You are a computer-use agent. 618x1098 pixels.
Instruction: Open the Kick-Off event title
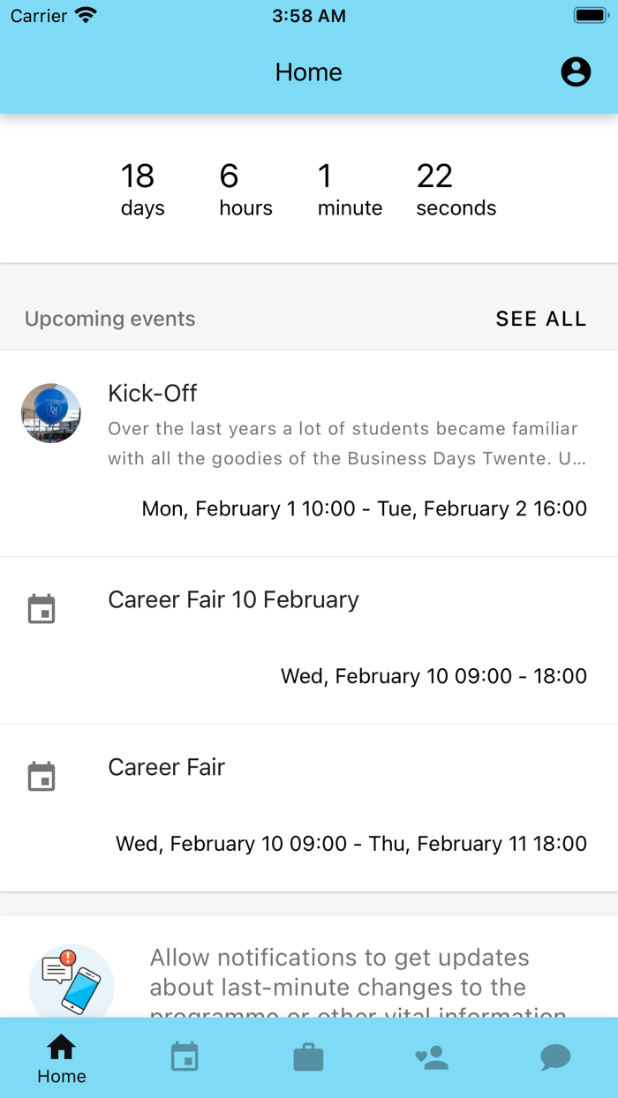coord(153,393)
